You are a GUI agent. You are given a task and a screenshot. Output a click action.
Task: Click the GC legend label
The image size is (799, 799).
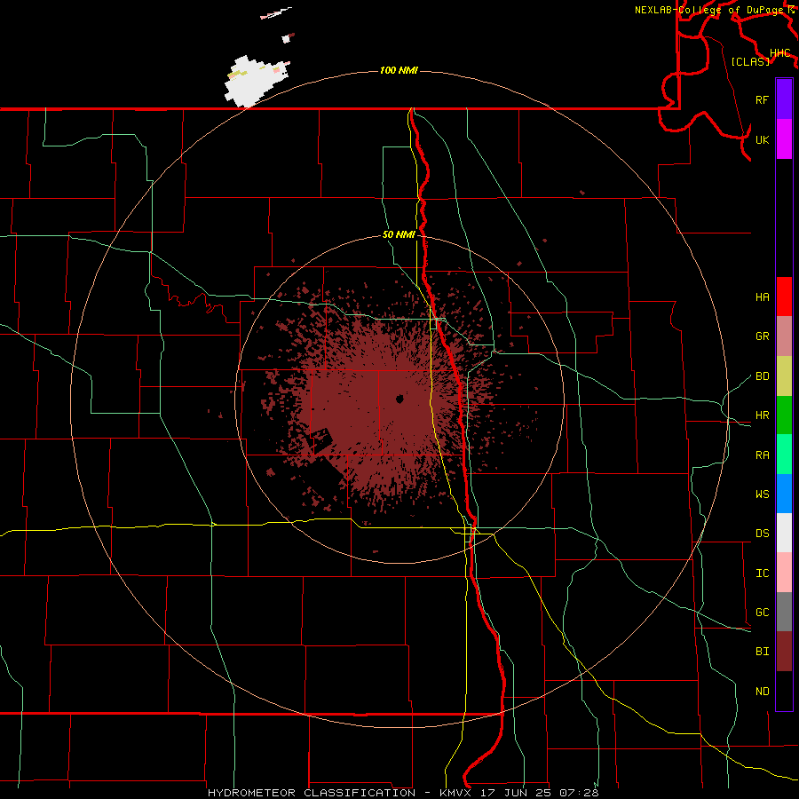pyautogui.click(x=762, y=613)
